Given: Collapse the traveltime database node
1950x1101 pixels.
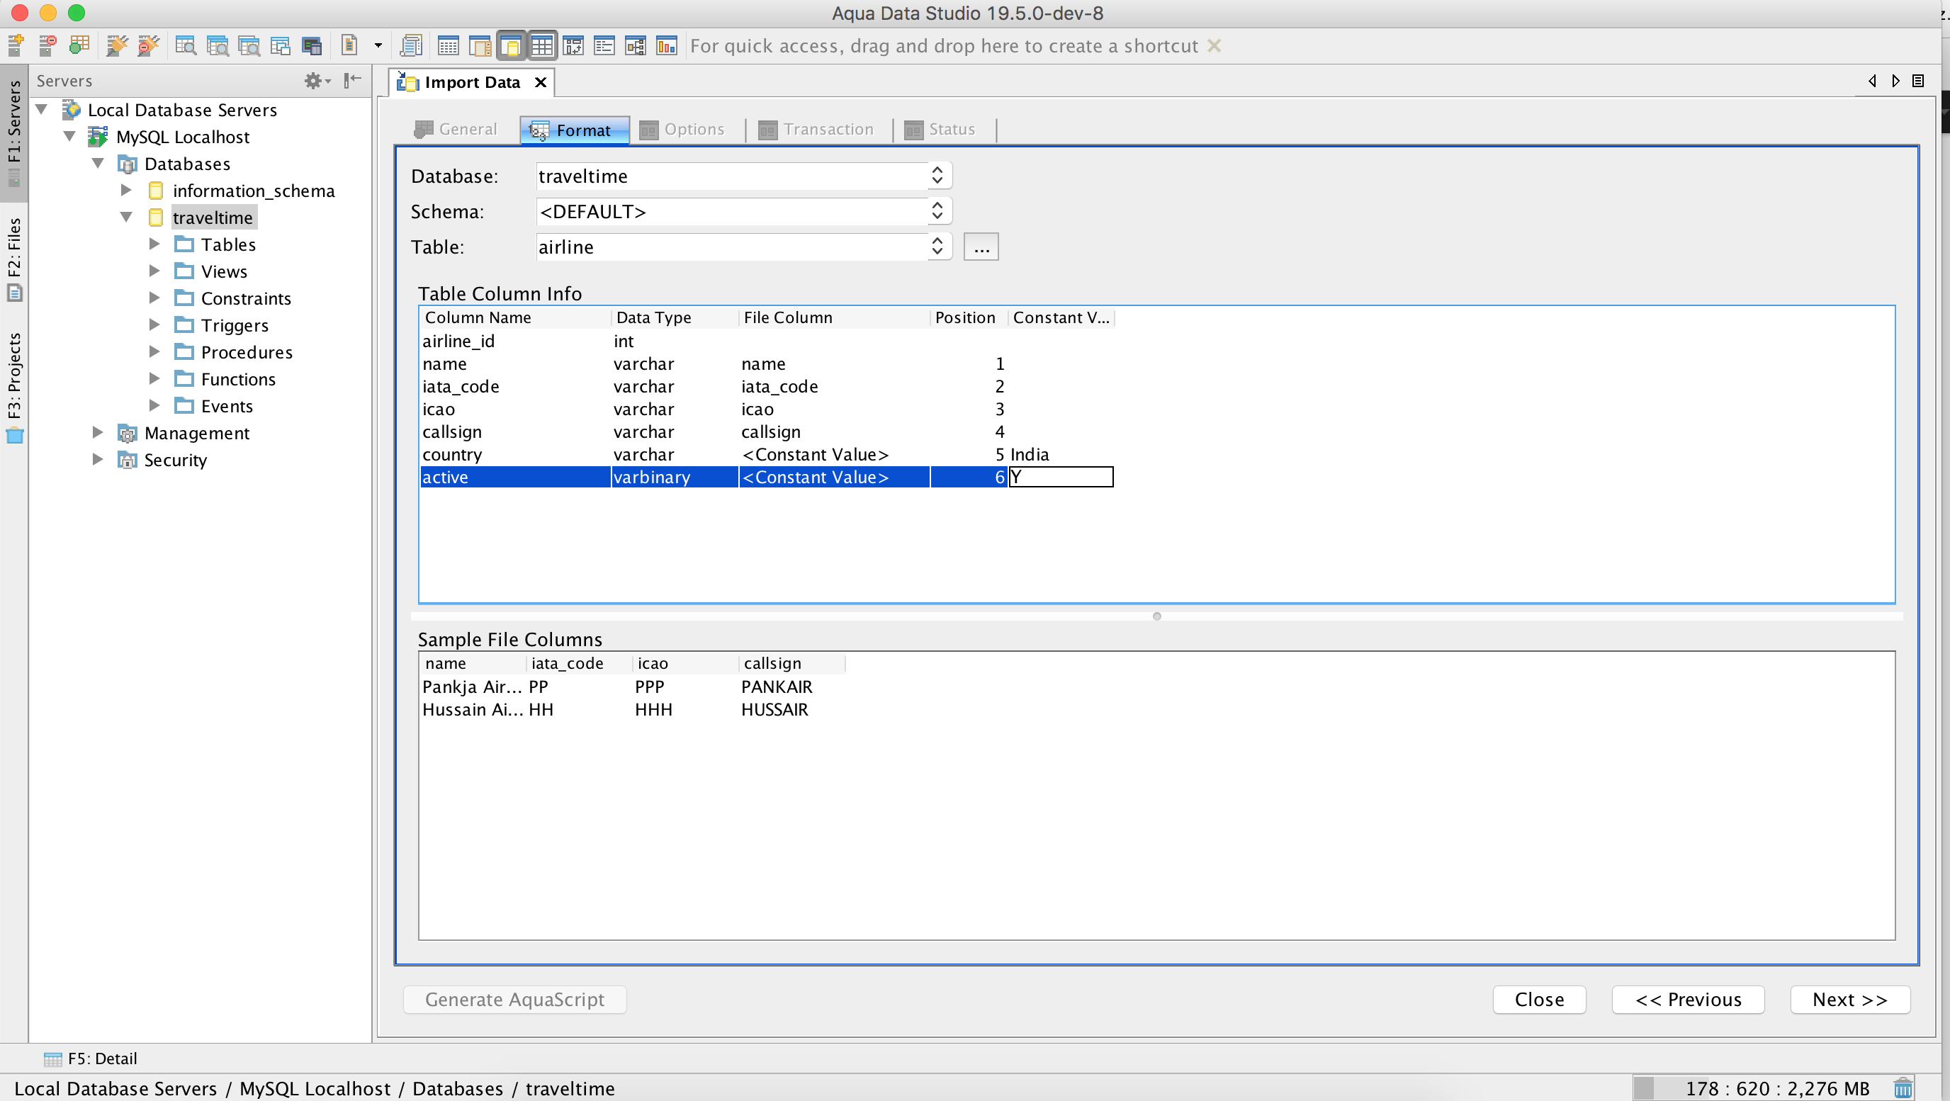Looking at the screenshot, I should click(x=126, y=218).
